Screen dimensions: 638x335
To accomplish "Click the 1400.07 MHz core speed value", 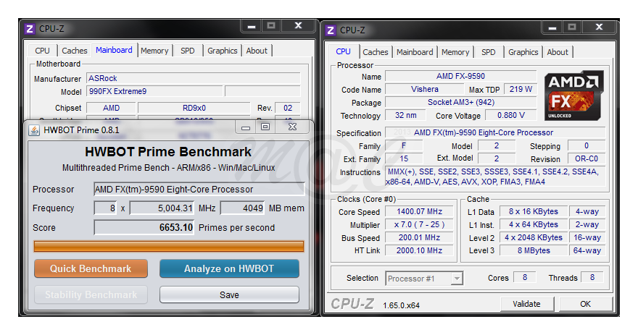I will tap(419, 211).
